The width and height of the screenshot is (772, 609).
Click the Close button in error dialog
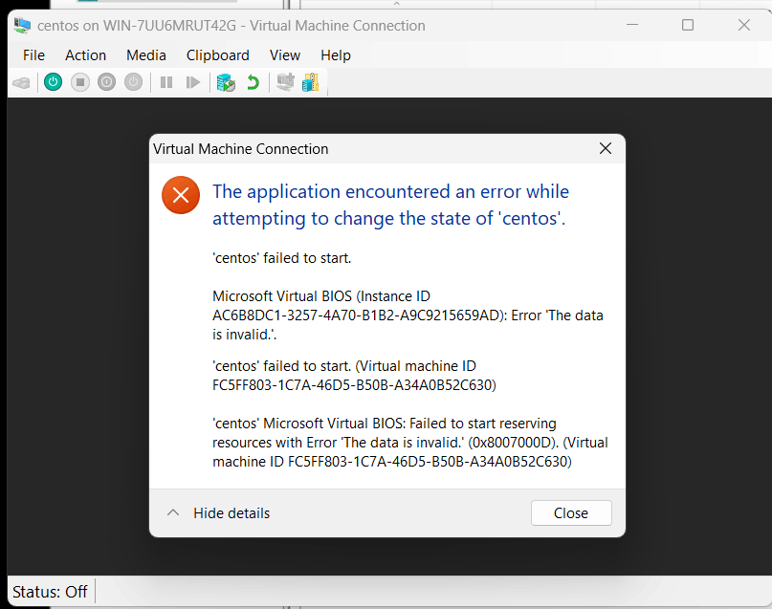[x=571, y=513]
